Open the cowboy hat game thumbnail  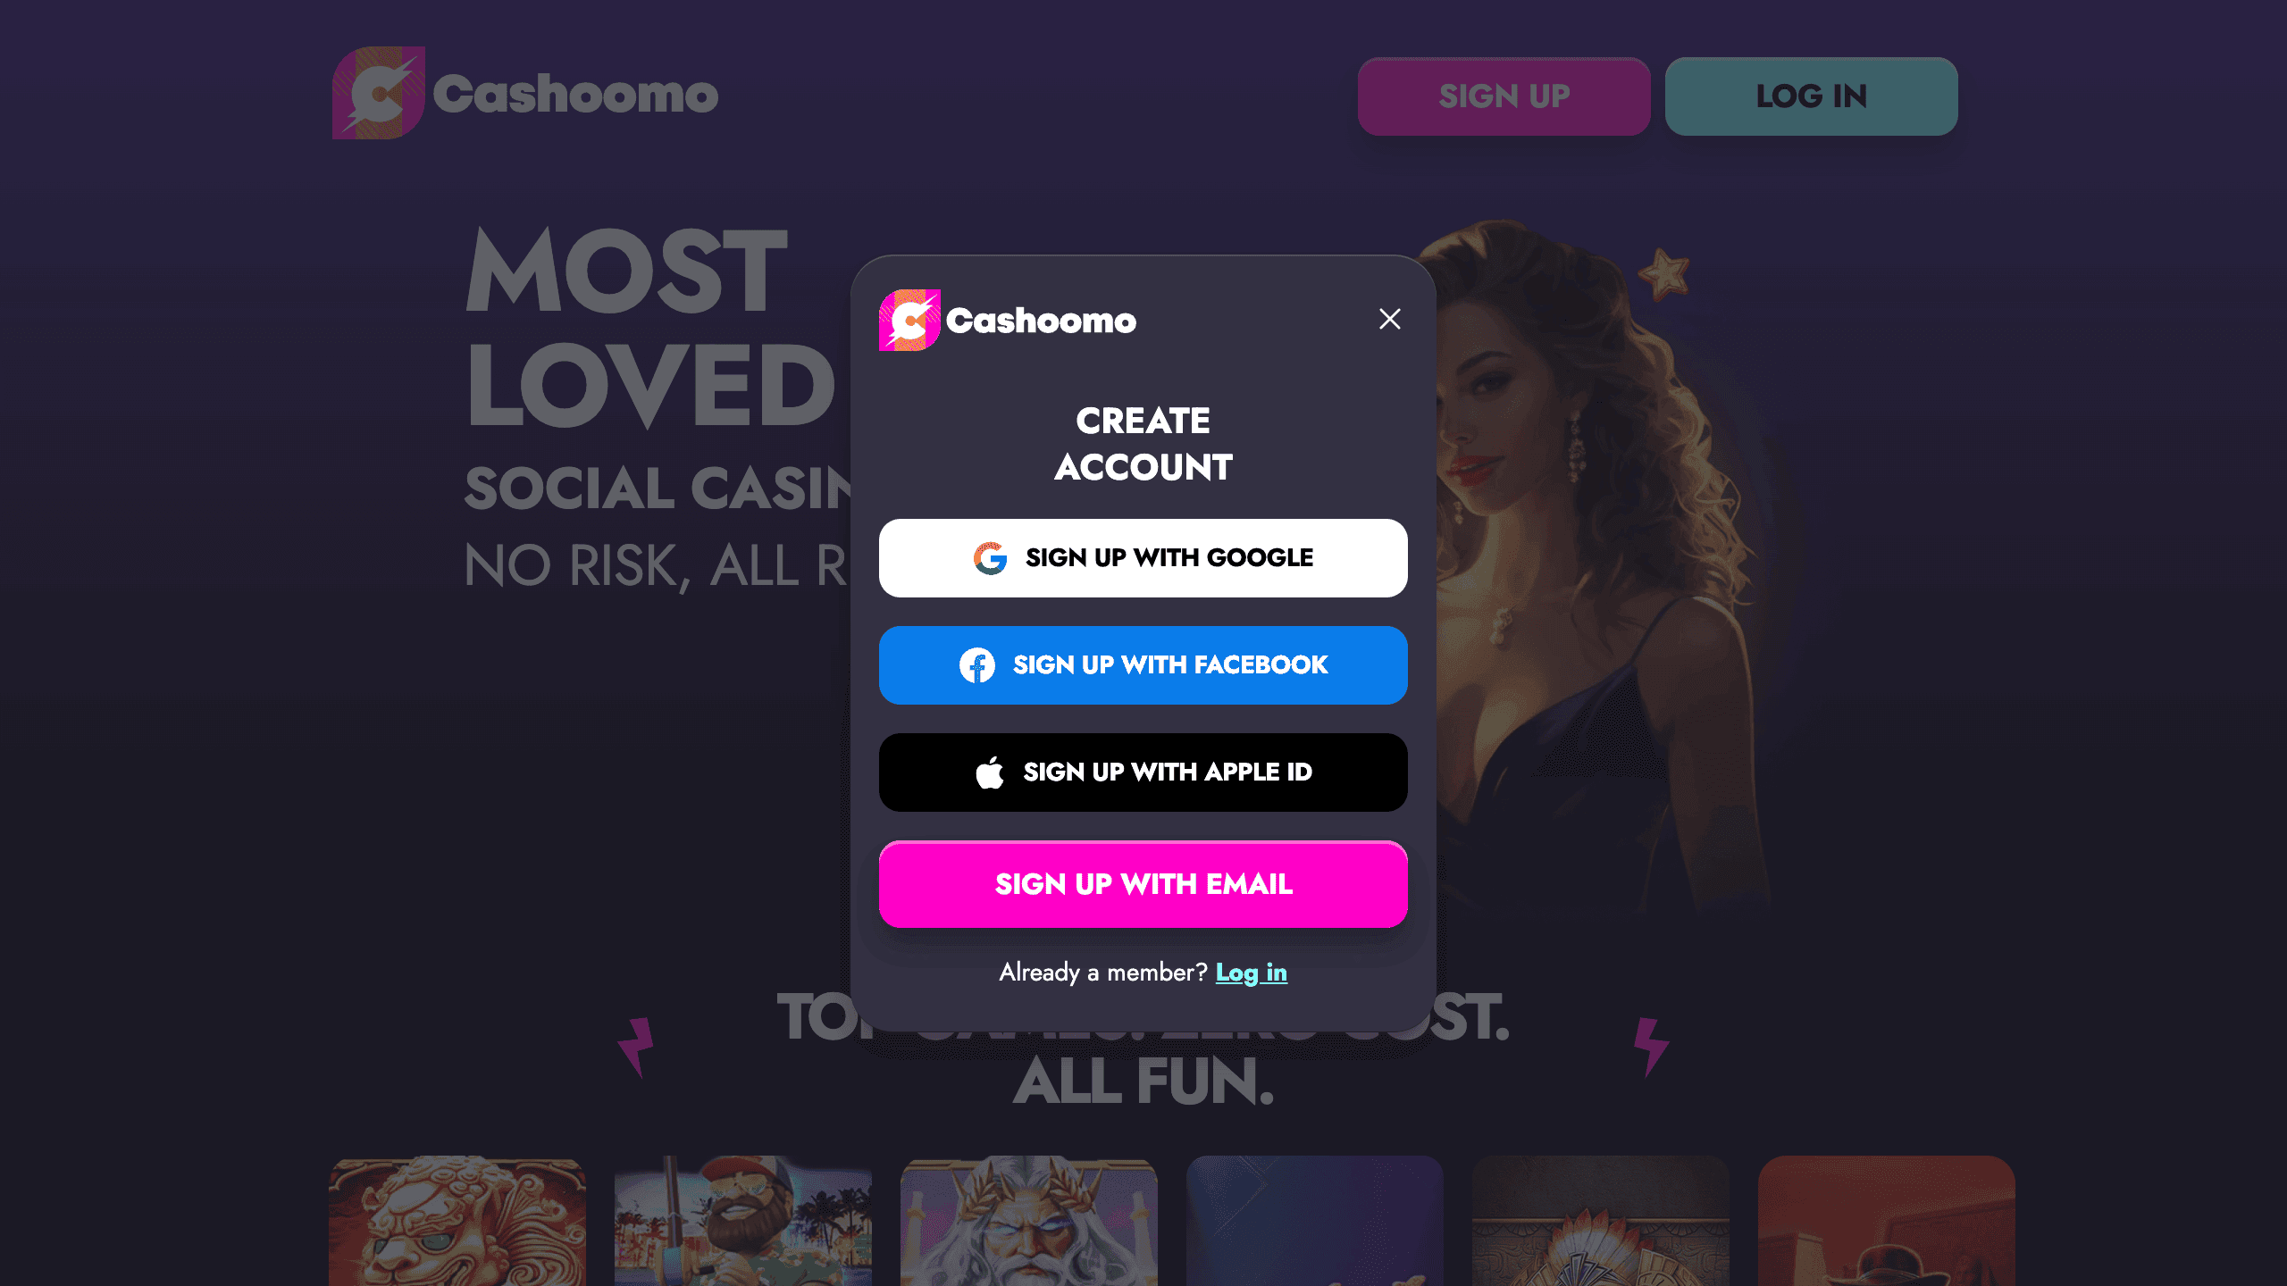pos(1887,1221)
